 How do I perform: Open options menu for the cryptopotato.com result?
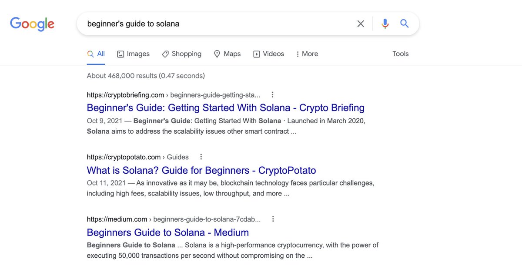[x=201, y=157]
